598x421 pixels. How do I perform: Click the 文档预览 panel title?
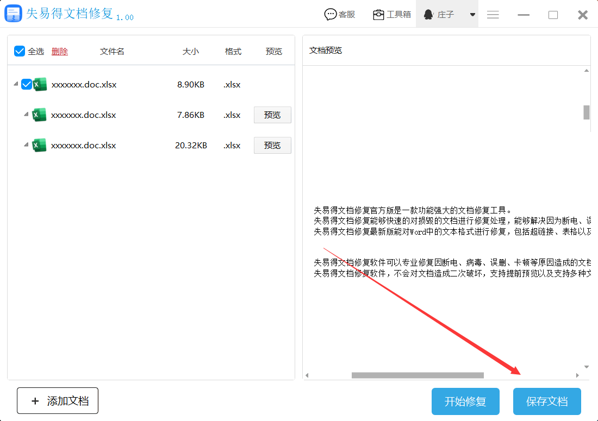tap(325, 51)
